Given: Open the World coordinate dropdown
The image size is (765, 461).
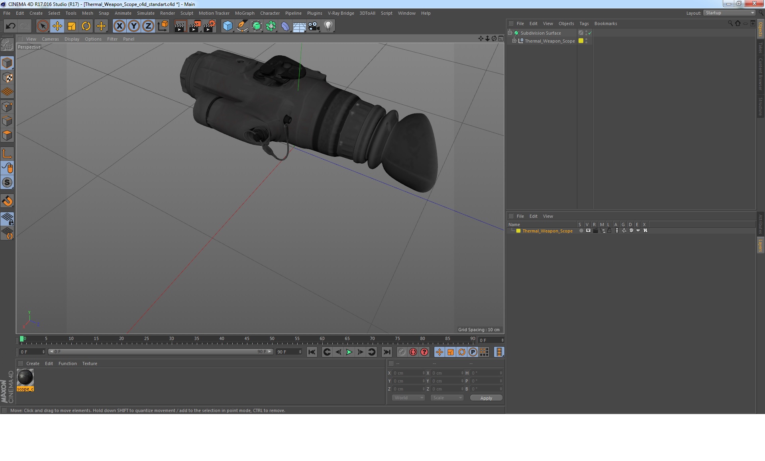Looking at the screenshot, I should point(408,398).
